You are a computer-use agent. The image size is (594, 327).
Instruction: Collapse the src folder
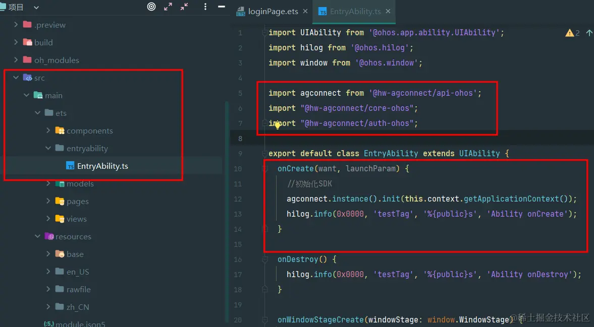[16, 78]
